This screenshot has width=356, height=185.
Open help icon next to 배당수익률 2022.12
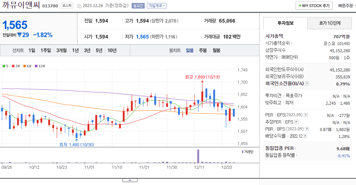(x=305, y=136)
